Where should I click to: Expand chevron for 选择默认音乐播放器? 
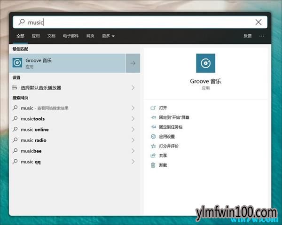[133, 88]
